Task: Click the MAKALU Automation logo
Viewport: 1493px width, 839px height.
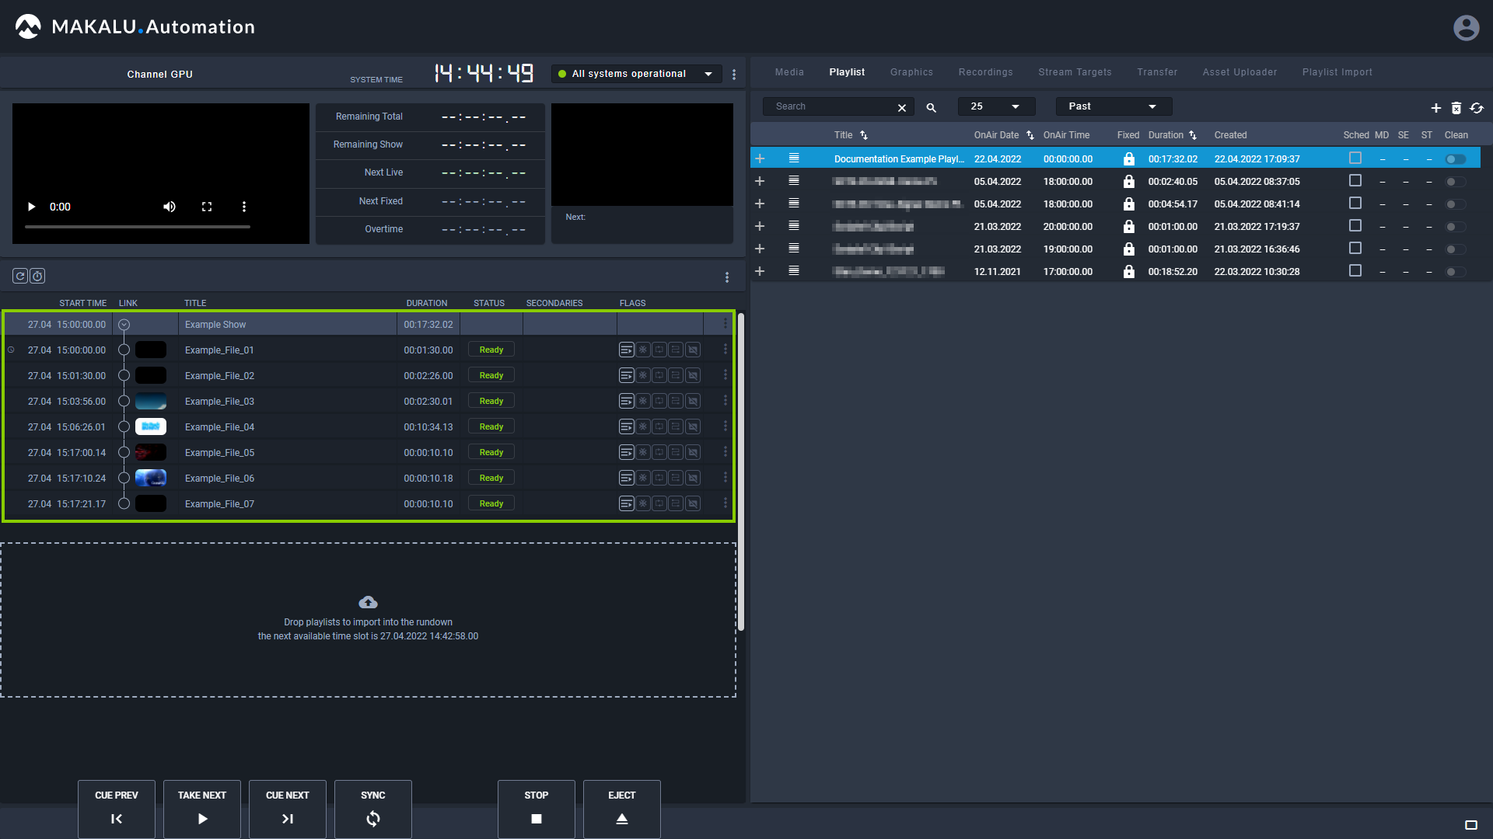Action: [x=135, y=26]
